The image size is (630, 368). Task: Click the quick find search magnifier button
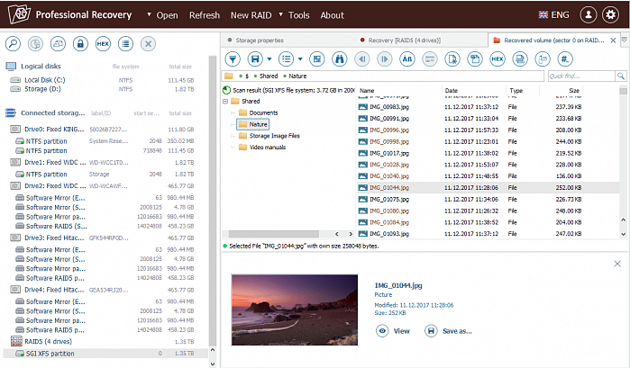(621, 76)
